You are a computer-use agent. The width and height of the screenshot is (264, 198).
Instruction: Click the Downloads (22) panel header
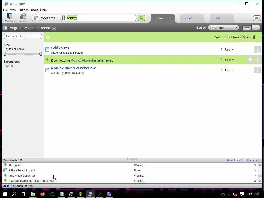(13, 160)
